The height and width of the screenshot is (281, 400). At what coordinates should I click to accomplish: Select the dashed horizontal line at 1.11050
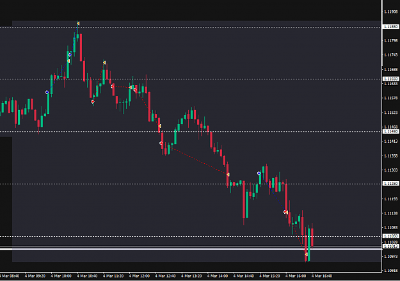(x=191, y=236)
